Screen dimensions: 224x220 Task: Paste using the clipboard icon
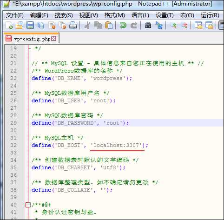point(109,25)
